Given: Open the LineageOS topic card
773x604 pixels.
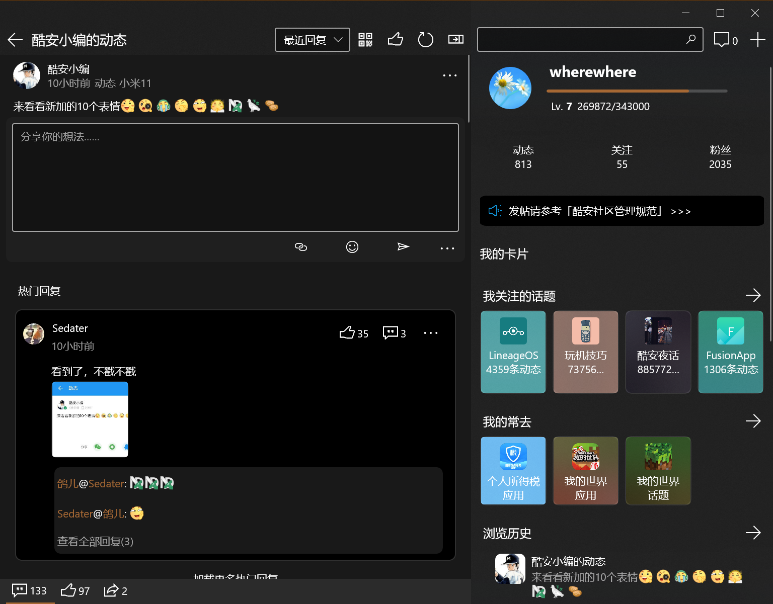Looking at the screenshot, I should pyautogui.click(x=513, y=352).
